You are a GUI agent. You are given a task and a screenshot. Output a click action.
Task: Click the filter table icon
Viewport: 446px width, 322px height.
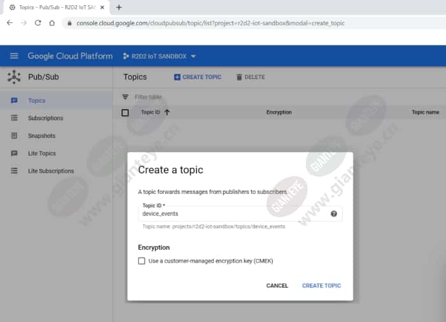coord(125,97)
